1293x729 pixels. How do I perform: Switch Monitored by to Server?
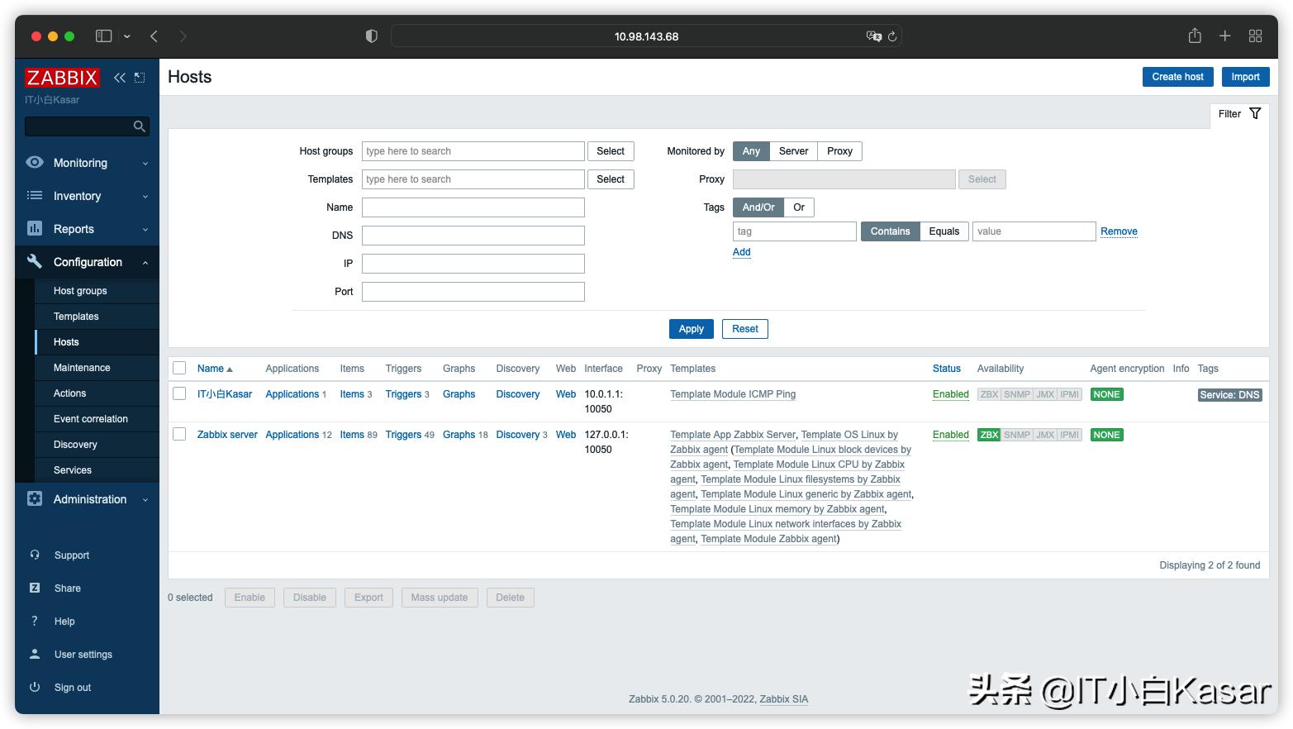pyautogui.click(x=792, y=150)
